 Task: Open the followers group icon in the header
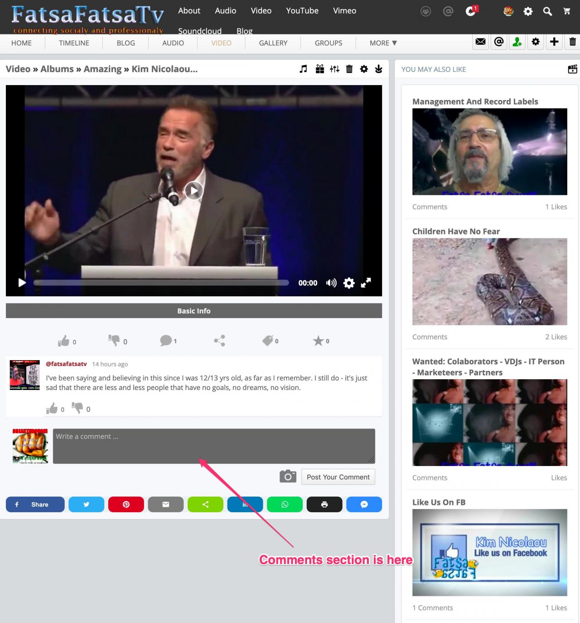[x=425, y=11]
